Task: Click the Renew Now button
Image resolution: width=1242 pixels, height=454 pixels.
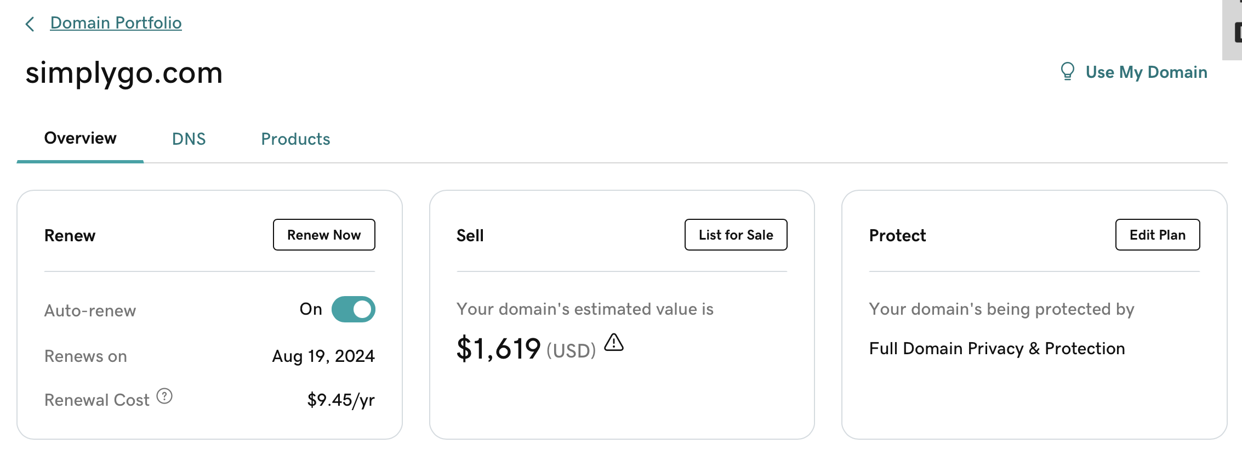Action: (x=323, y=235)
